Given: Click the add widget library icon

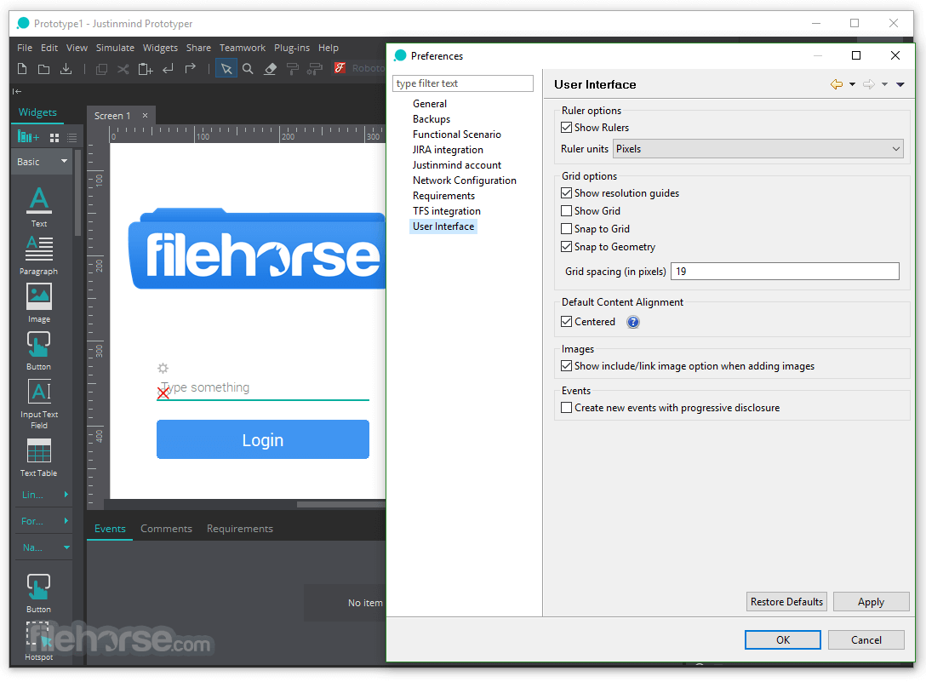Looking at the screenshot, I should 28,137.
